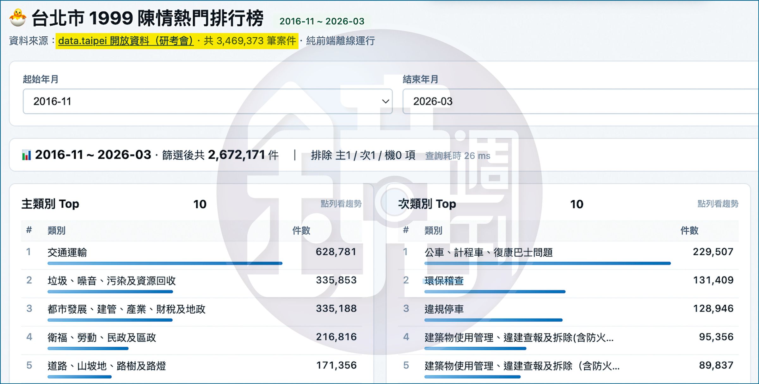
Task: Click the 件數 header in 次類別 table
Action: point(689,230)
